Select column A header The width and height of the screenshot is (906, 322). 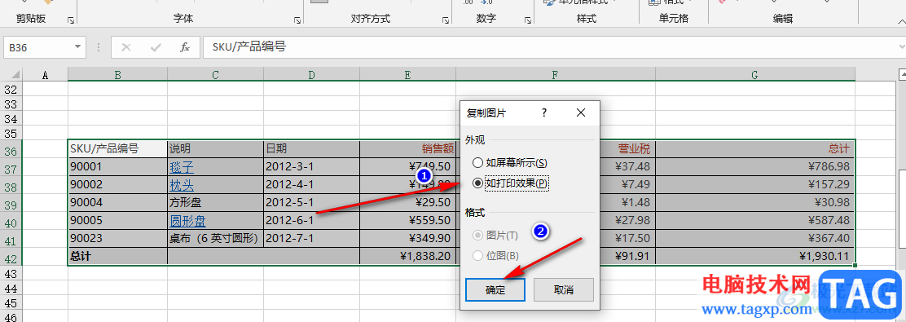(45, 74)
